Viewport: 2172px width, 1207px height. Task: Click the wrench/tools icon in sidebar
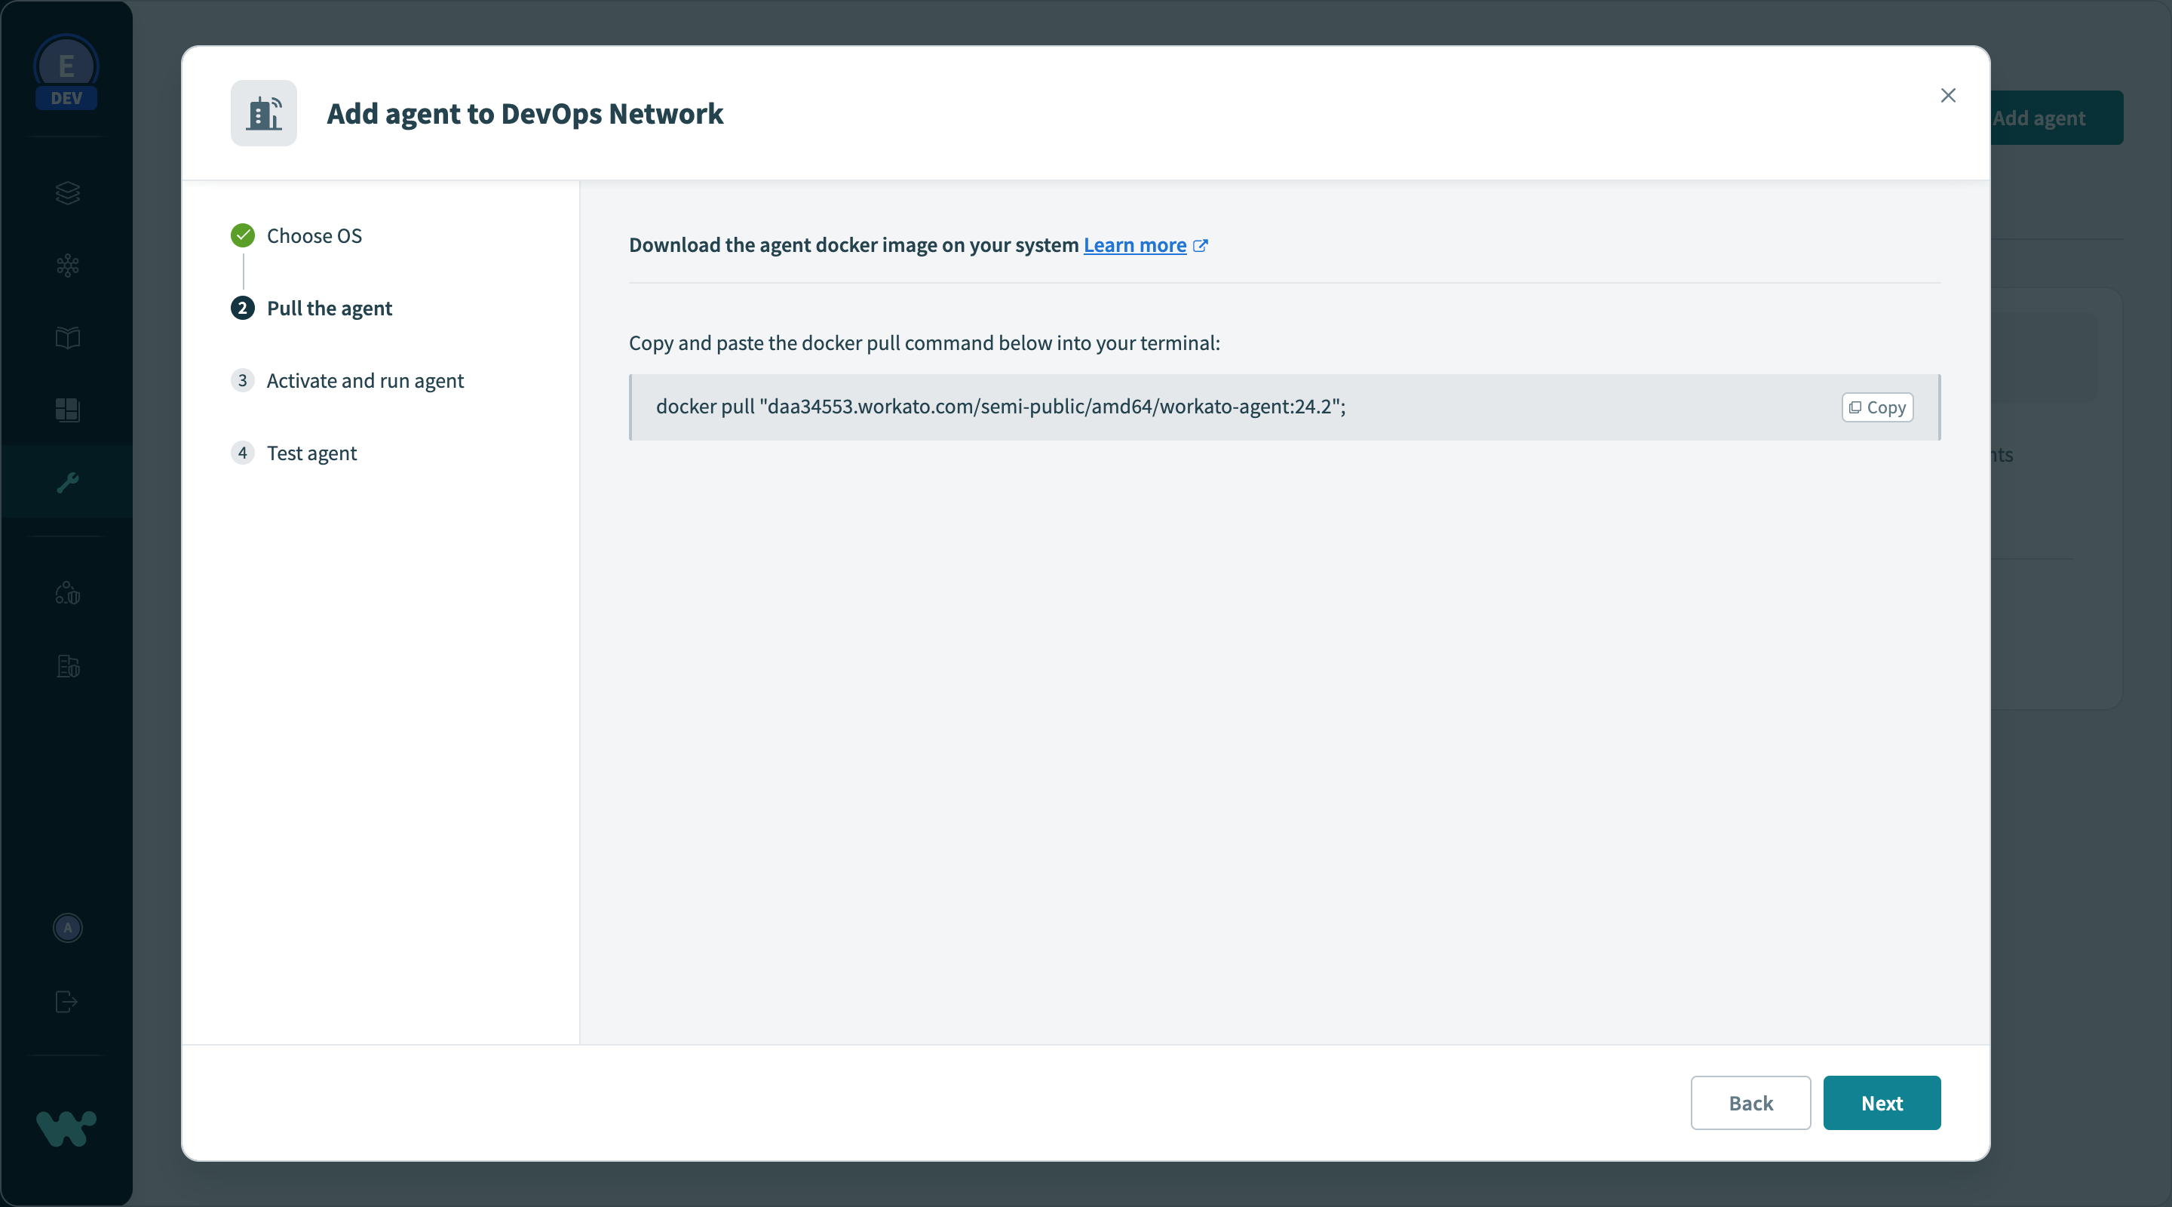(x=67, y=481)
